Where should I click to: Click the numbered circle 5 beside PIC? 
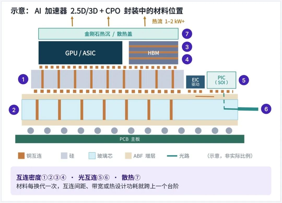[x=244, y=80]
